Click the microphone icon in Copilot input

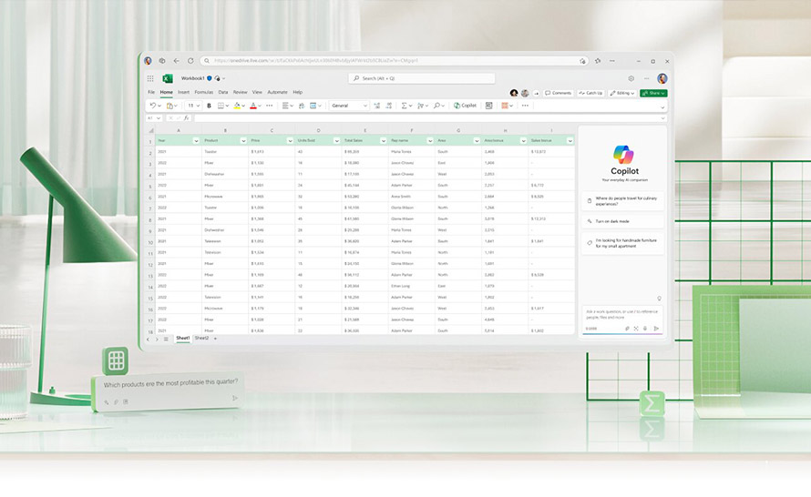tap(645, 329)
